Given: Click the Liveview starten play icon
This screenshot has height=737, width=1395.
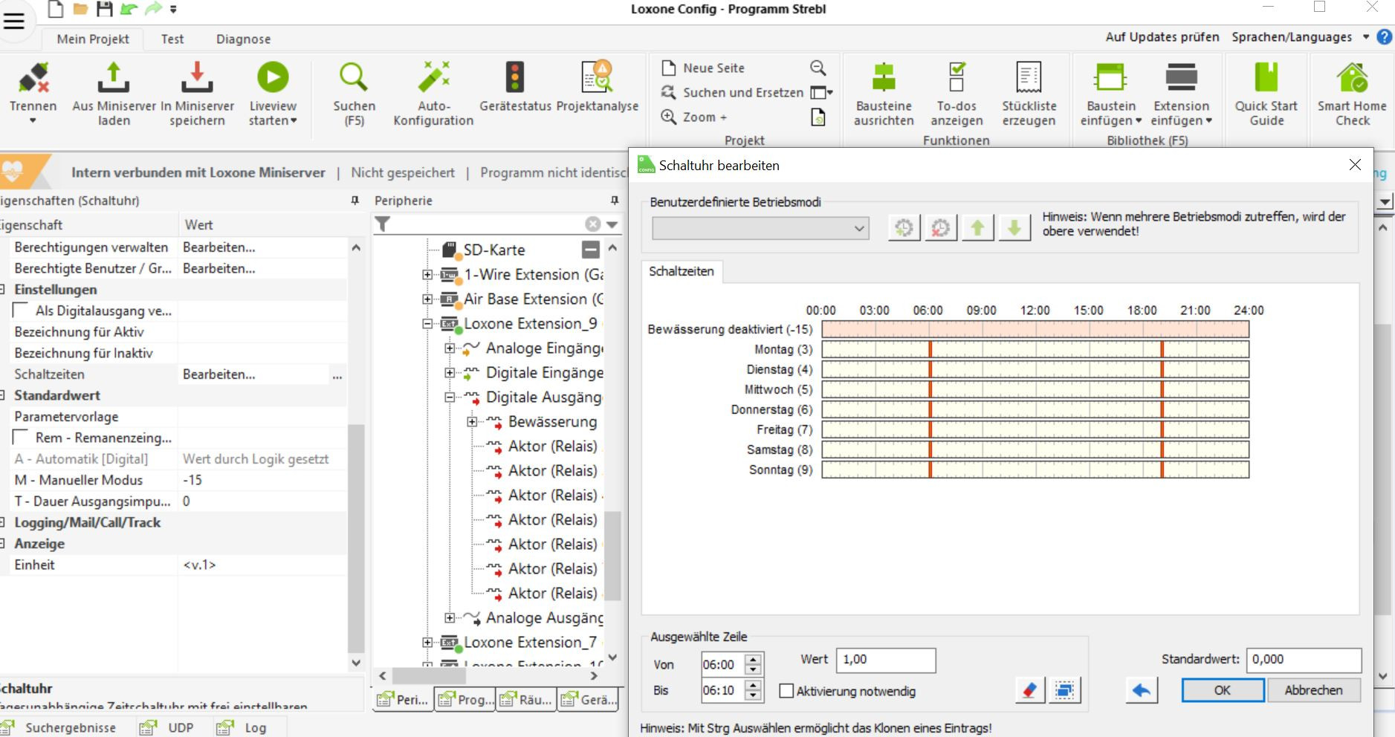Looking at the screenshot, I should [273, 77].
